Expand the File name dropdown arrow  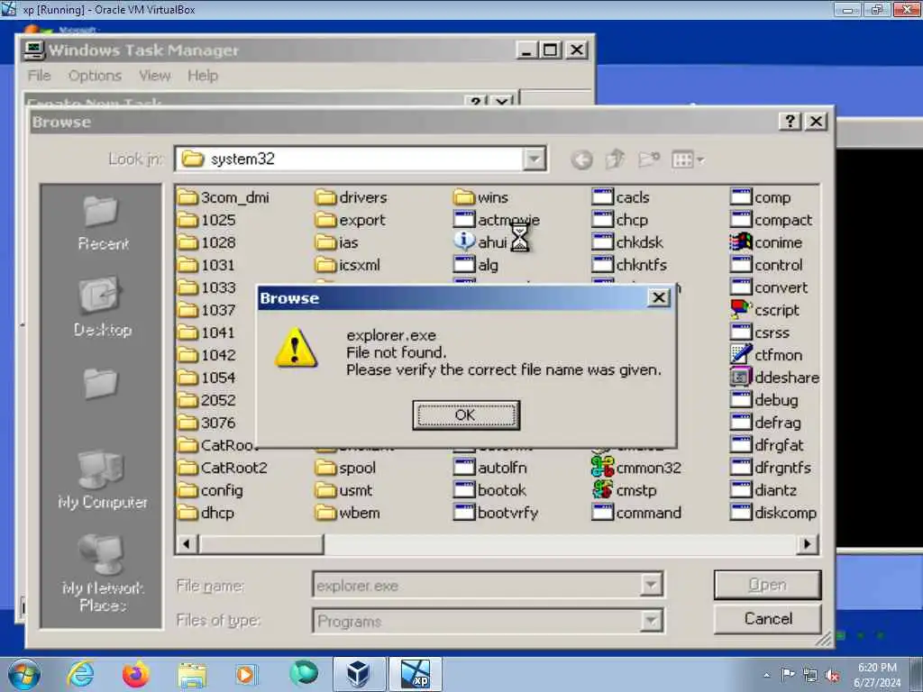pyautogui.click(x=651, y=585)
